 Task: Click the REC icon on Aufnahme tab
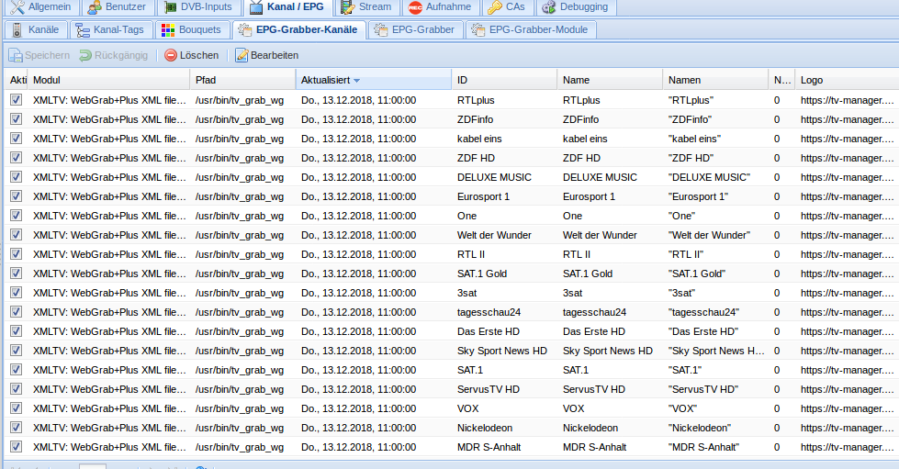tap(415, 6)
